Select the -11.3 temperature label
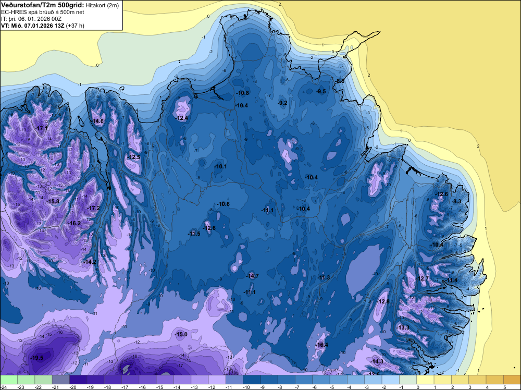The height and width of the screenshot is (390, 521). point(324,277)
